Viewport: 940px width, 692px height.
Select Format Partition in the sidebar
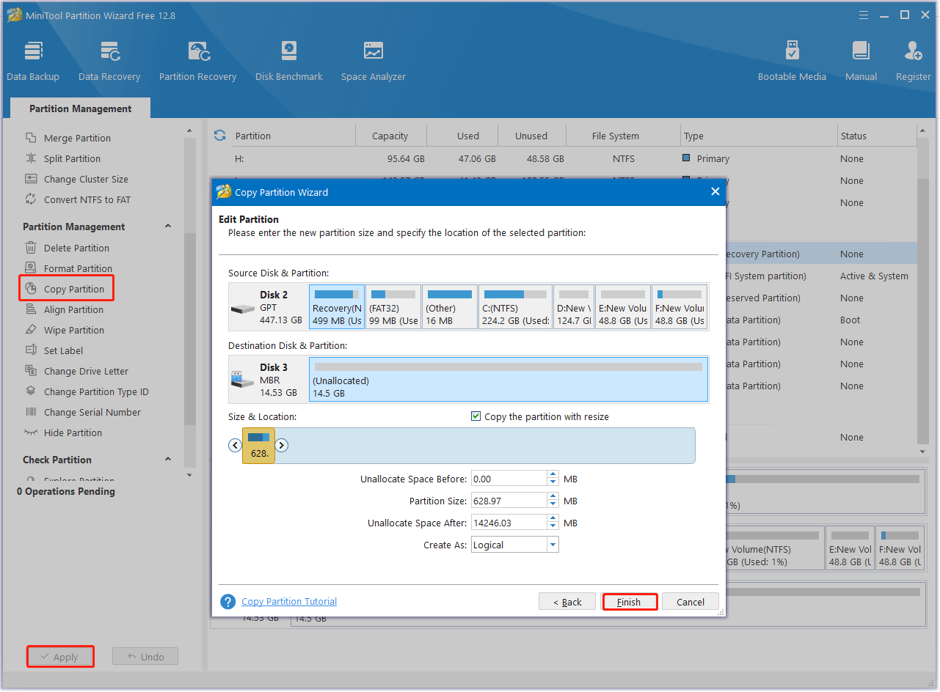(78, 268)
